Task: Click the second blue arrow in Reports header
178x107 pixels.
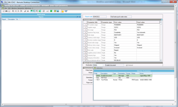Action: tap(80, 17)
